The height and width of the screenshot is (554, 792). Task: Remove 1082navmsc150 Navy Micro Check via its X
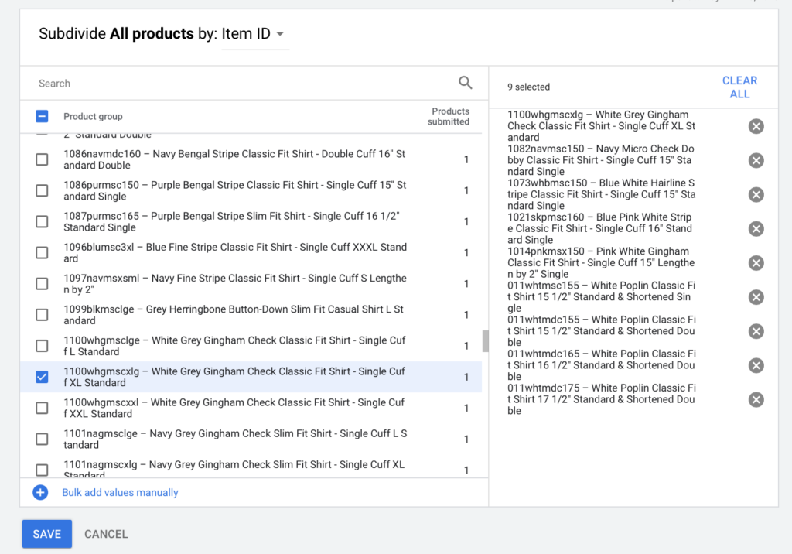756,160
